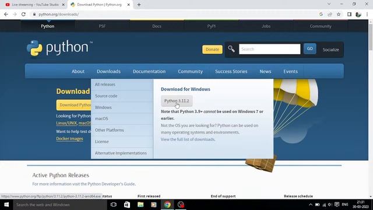Open the Events menu
The width and height of the screenshot is (373, 210).
(290, 71)
